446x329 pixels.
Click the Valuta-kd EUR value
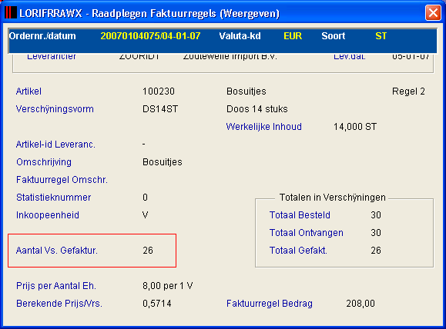click(x=293, y=36)
